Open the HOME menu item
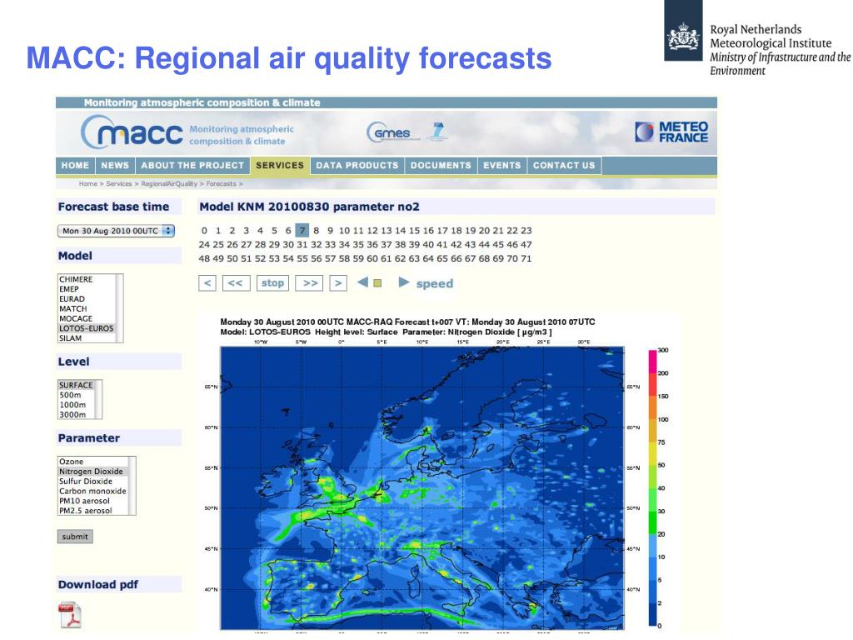 click(75, 166)
